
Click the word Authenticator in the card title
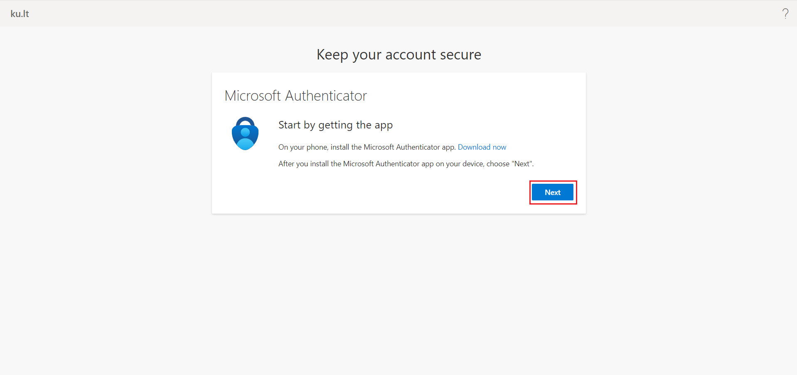(326, 96)
